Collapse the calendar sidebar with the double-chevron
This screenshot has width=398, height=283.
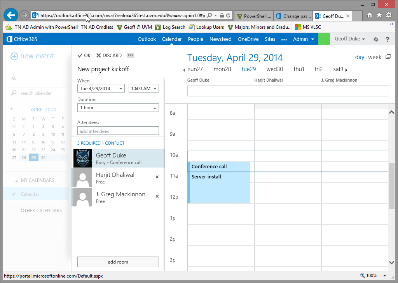(x=13, y=78)
